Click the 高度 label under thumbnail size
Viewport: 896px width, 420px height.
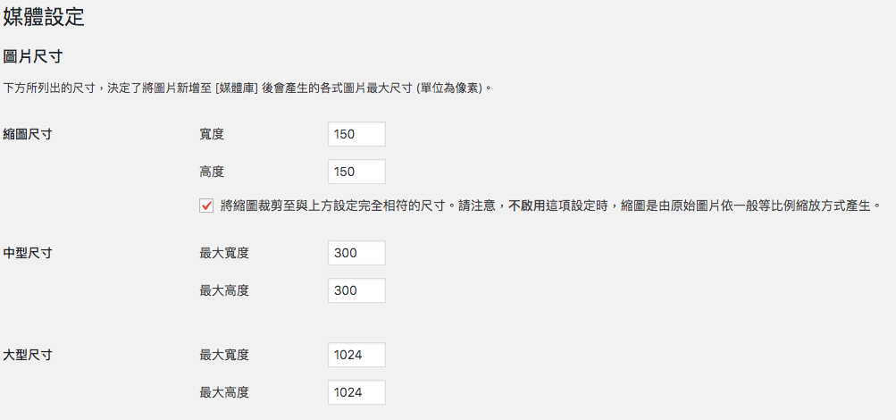tap(212, 172)
